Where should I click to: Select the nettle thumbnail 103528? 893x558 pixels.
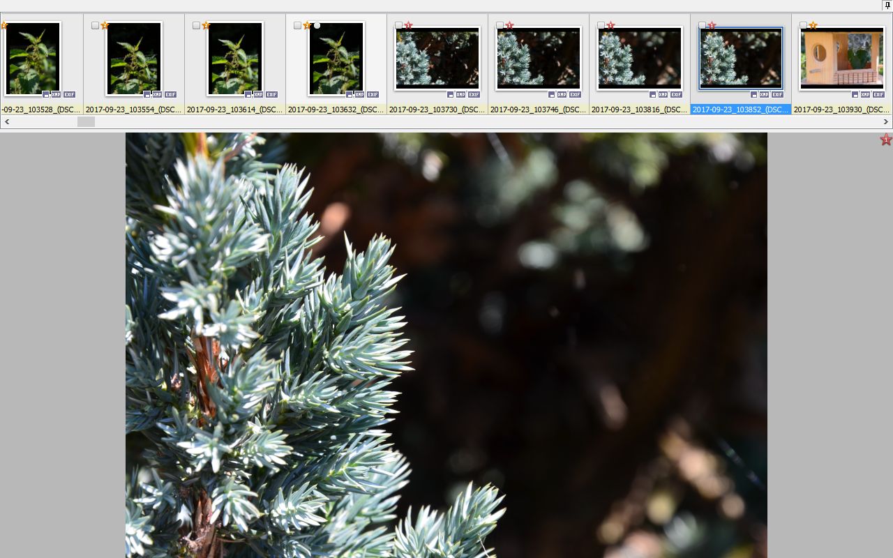pyautogui.click(x=32, y=59)
